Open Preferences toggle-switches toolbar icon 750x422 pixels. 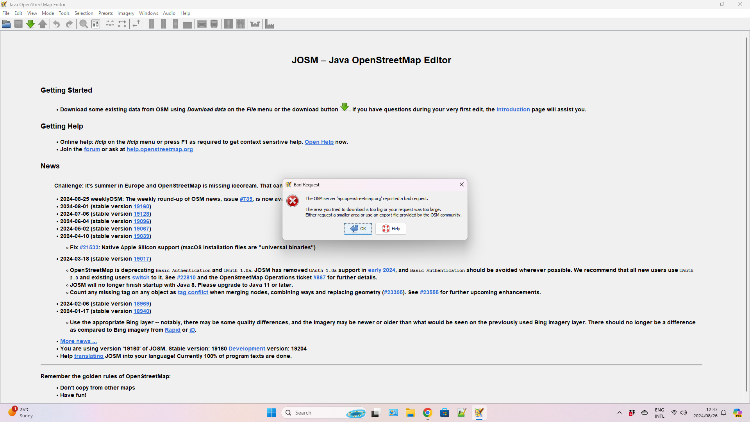pos(96,24)
